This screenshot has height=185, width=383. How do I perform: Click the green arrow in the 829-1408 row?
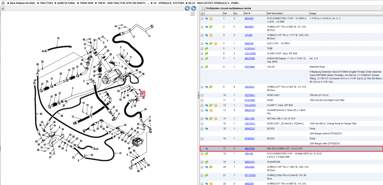[x=211, y=118]
